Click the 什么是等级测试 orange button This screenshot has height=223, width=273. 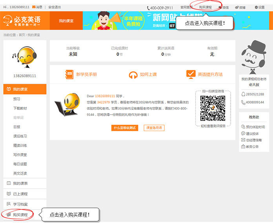point(125,128)
